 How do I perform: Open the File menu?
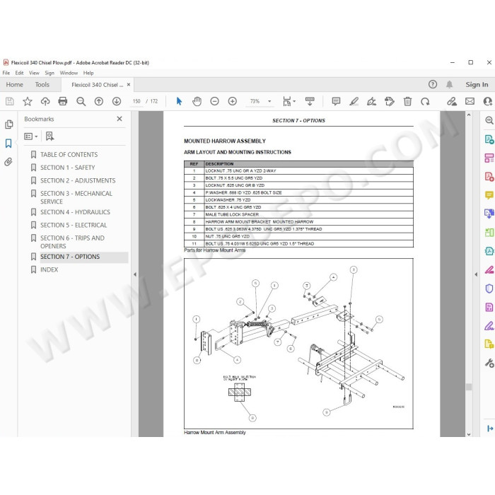pyautogui.click(x=6, y=73)
